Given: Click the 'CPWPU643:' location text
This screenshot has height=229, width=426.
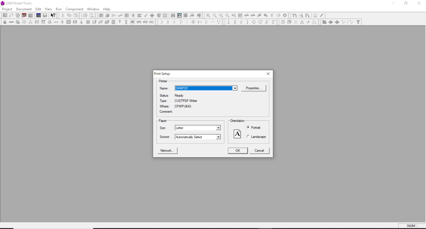Looking at the screenshot, I should [x=183, y=106].
